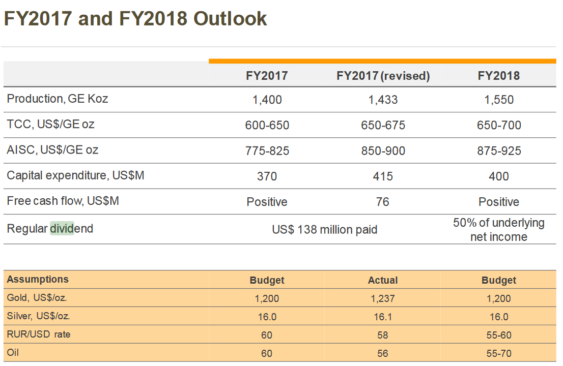Click the 1,433 production value

tap(383, 100)
